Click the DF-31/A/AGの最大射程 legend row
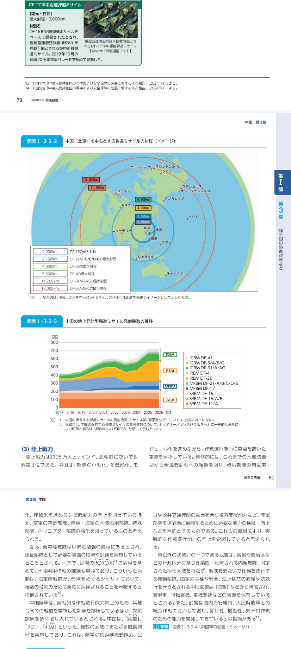Viewport: 291px width, 649px height. [x=70, y=281]
